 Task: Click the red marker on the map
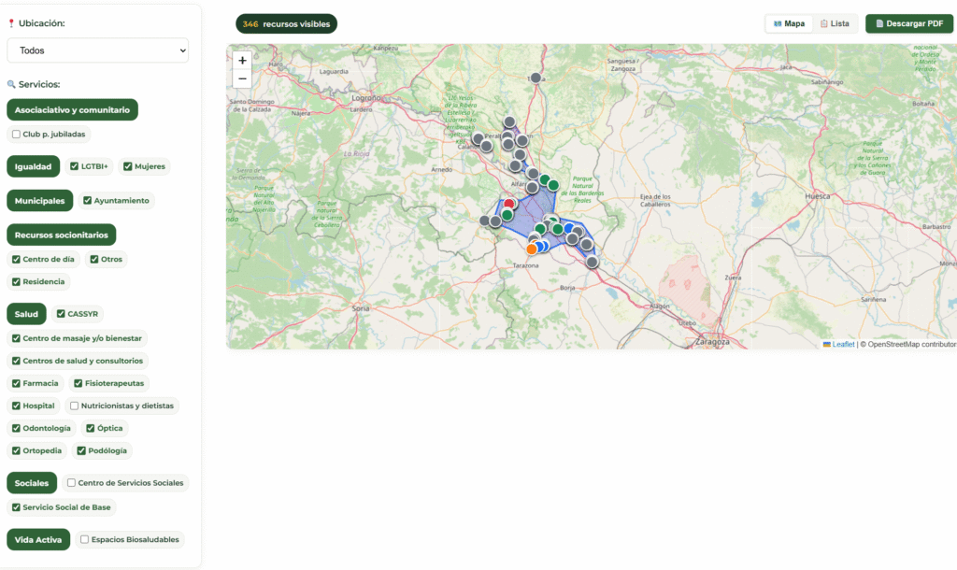pos(509,204)
